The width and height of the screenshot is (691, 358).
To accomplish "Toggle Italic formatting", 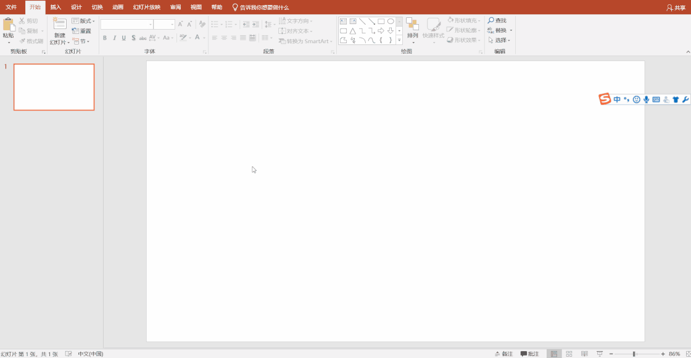I will [x=115, y=38].
